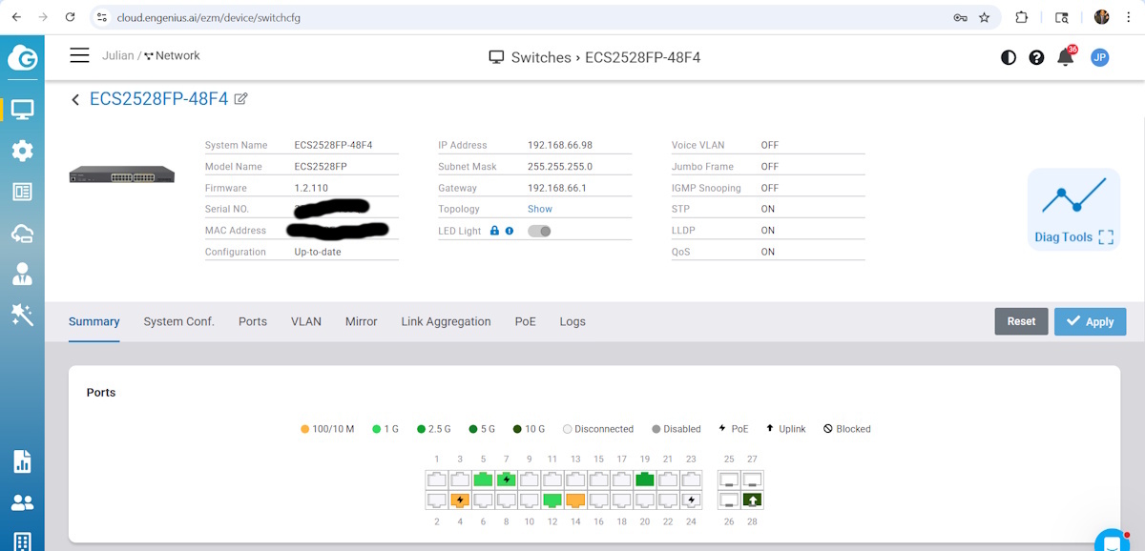This screenshot has width=1145, height=551.
Task: Select green switch port 12
Action: tap(552, 500)
